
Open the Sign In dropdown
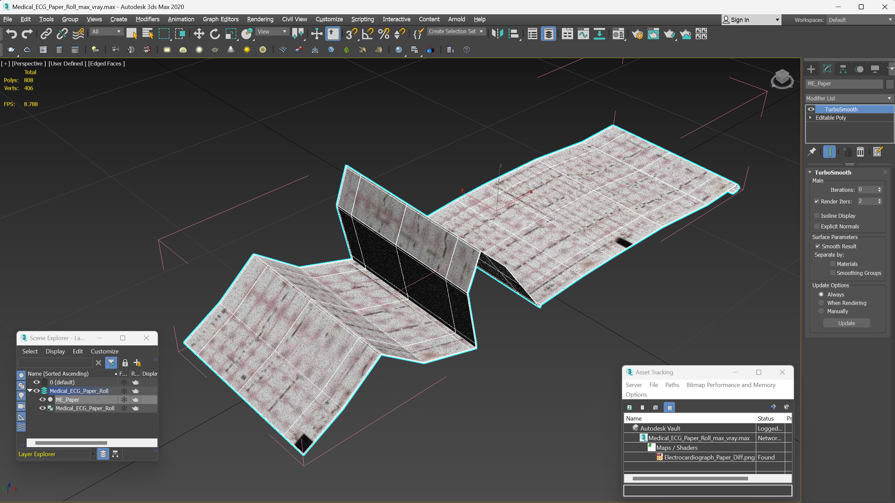tap(751, 20)
